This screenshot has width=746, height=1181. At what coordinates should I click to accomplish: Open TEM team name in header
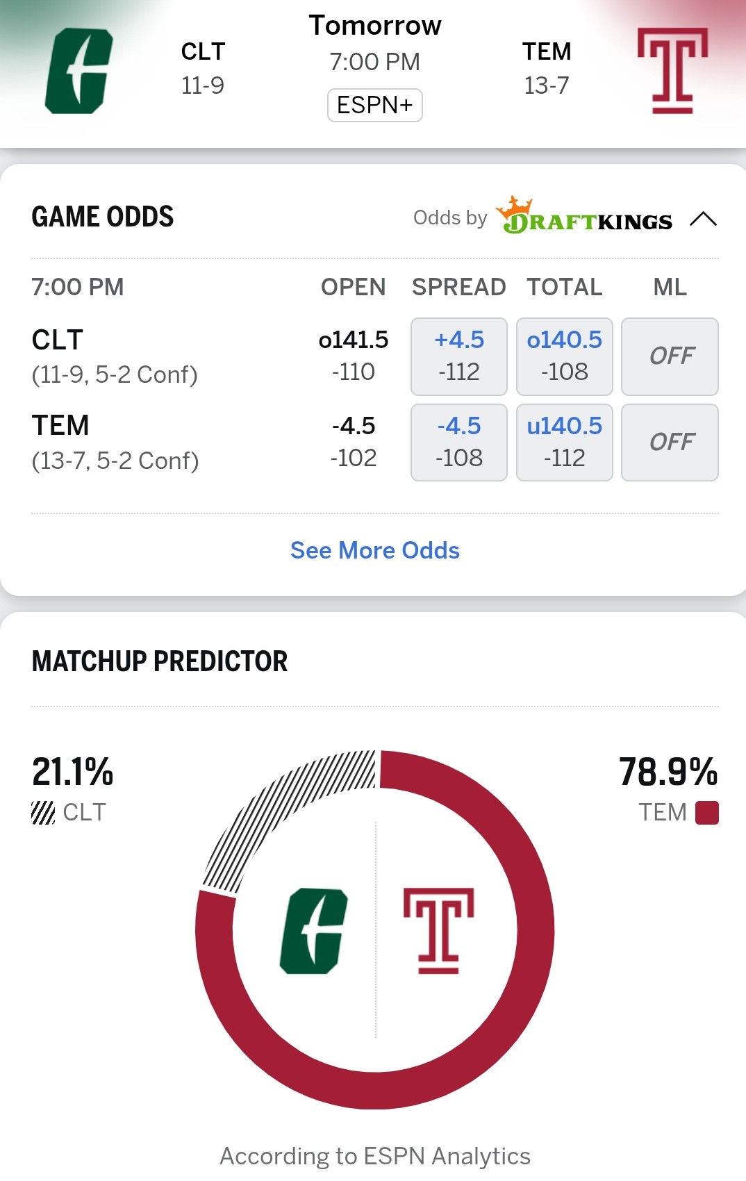click(547, 51)
